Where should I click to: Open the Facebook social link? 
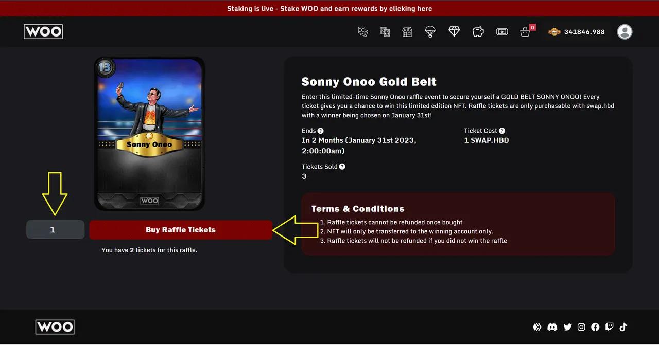pos(595,327)
